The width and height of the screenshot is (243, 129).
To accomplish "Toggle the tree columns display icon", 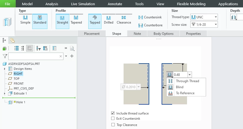I will 30,48.
